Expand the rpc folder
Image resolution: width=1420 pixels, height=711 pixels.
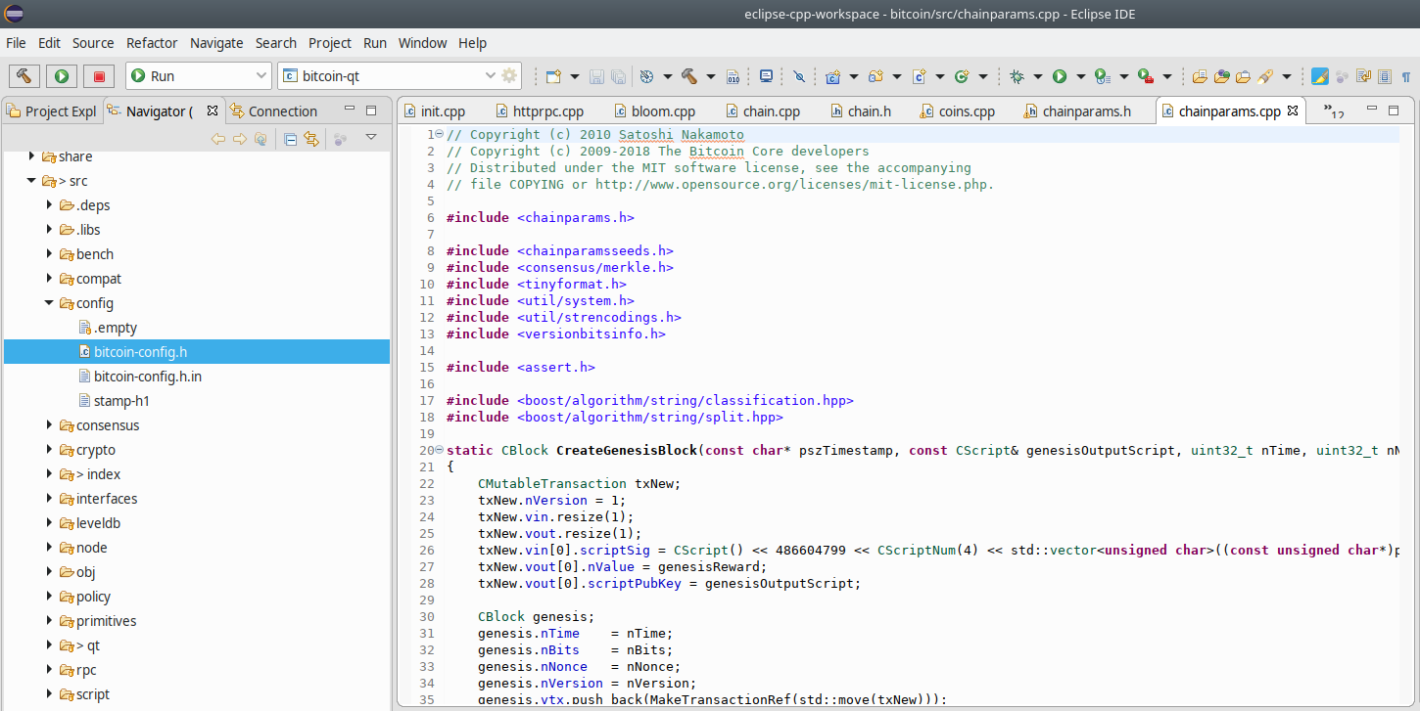(x=49, y=670)
